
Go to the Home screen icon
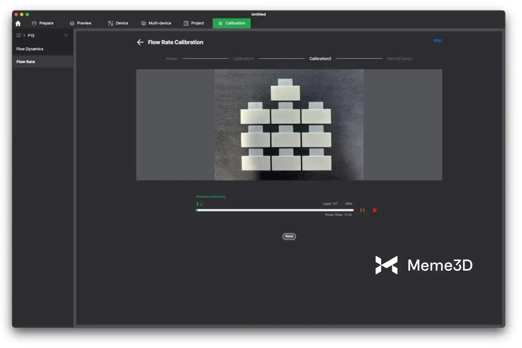[x=18, y=24]
